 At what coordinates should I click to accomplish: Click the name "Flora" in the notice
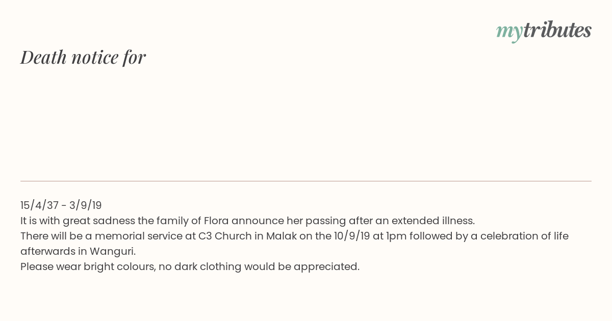217,221
